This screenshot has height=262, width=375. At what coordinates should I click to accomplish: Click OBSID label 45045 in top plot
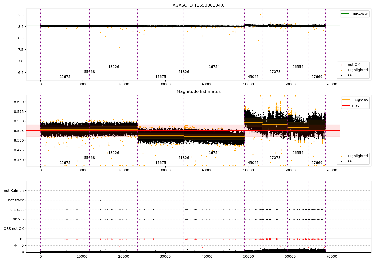tap(253, 77)
